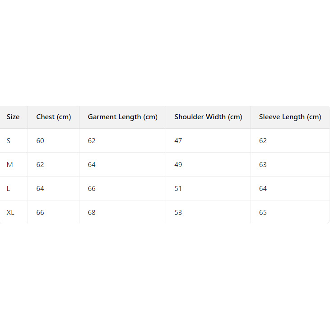Click the Shoulder Width (cm) header
Viewport: 330px width, 330px height.
click(x=208, y=117)
